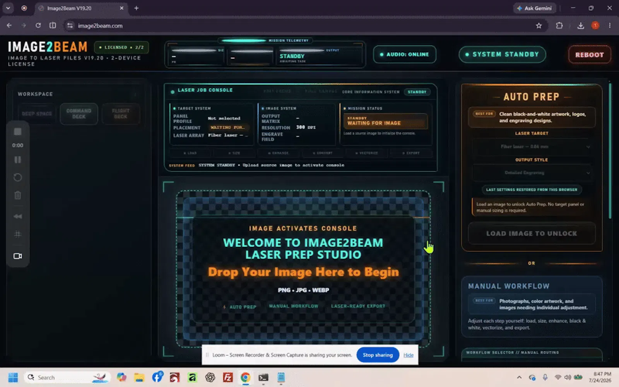The width and height of the screenshot is (619, 387).
Task: Open the Windows Start menu
Action: 13,377
